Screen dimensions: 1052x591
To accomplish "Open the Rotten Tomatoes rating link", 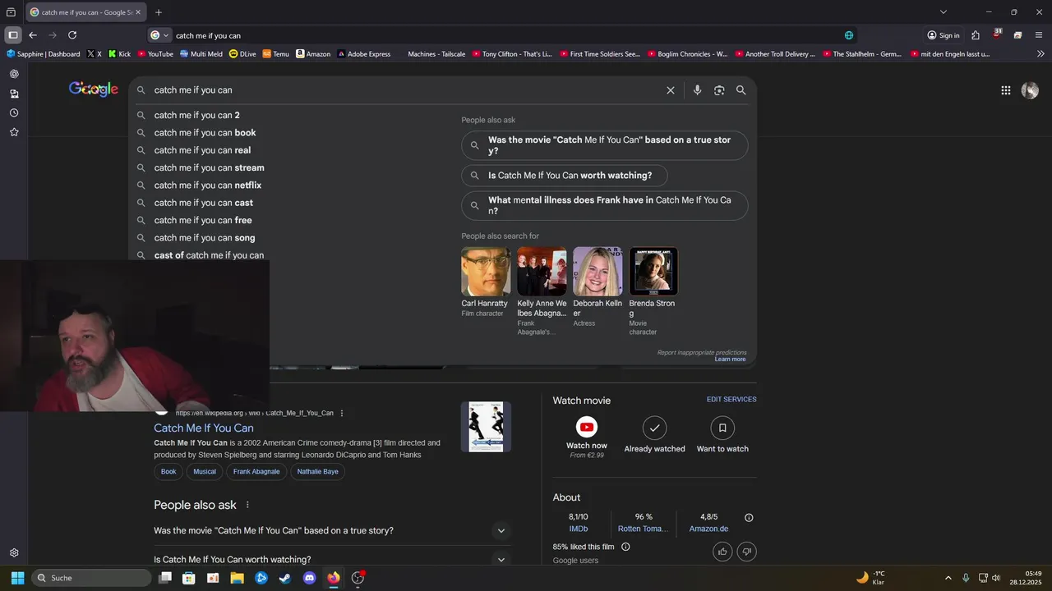I will pos(644,529).
